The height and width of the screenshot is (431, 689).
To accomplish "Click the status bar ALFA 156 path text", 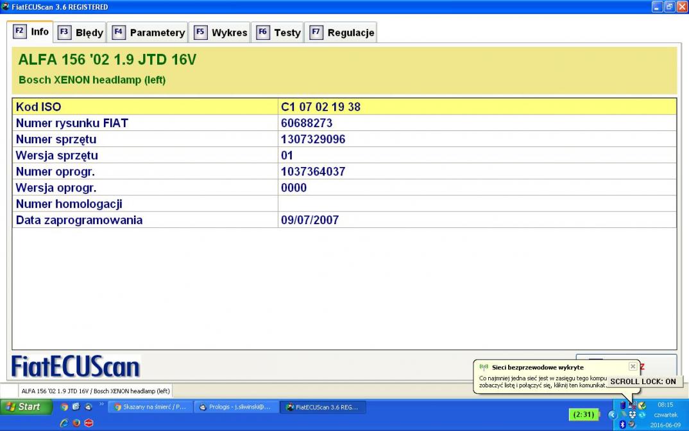I will coord(96,391).
